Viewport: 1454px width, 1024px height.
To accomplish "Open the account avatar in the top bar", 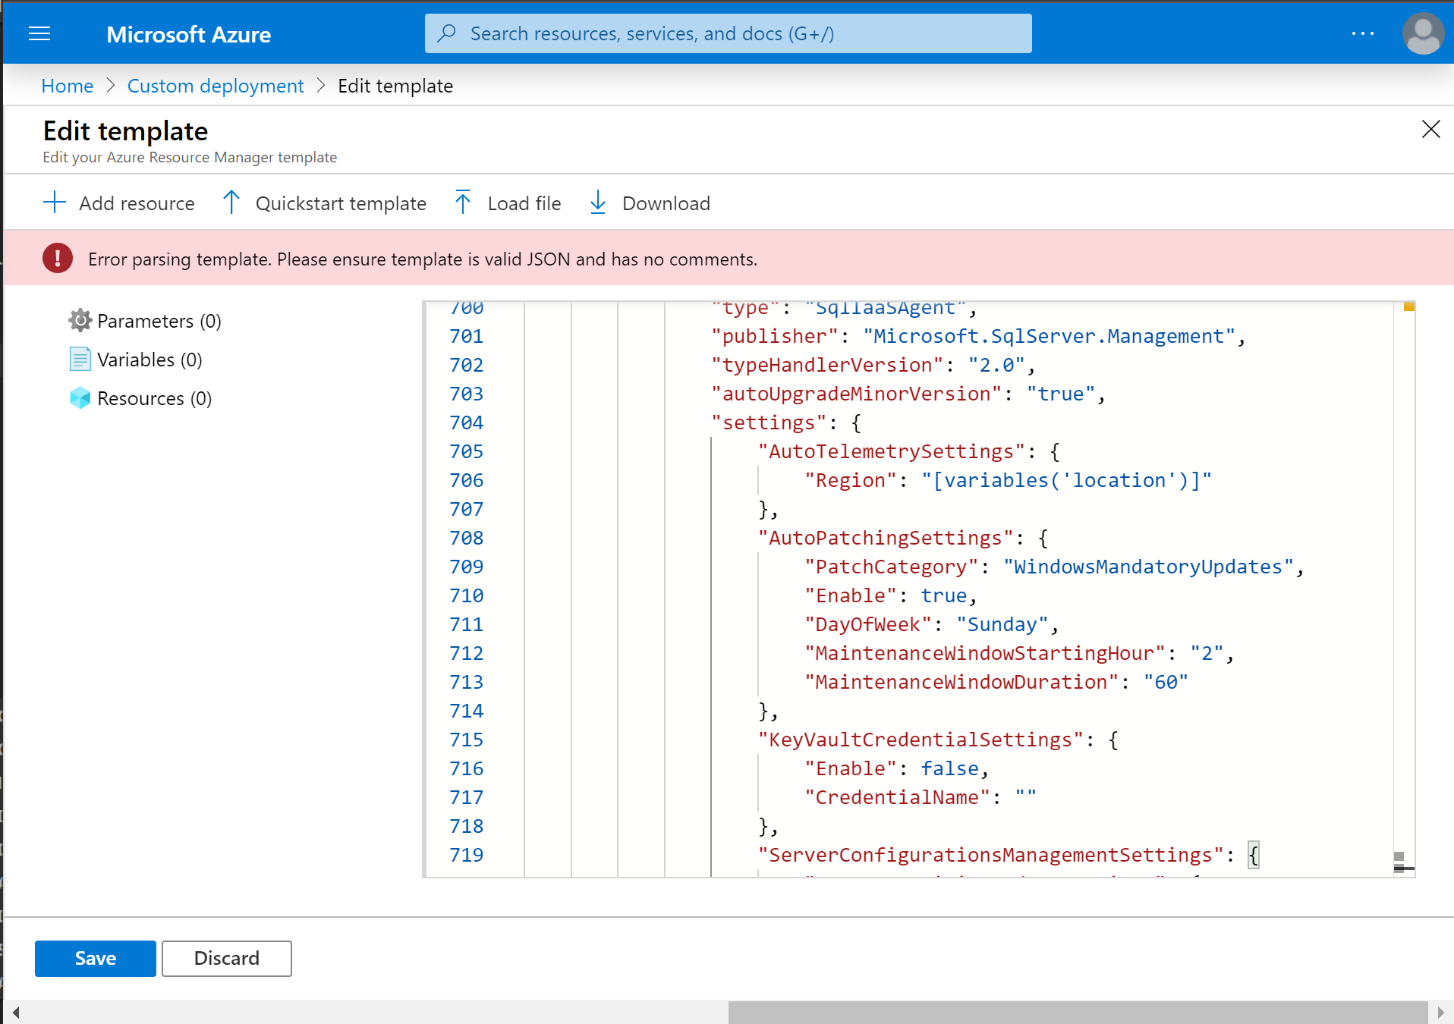I will (x=1422, y=33).
